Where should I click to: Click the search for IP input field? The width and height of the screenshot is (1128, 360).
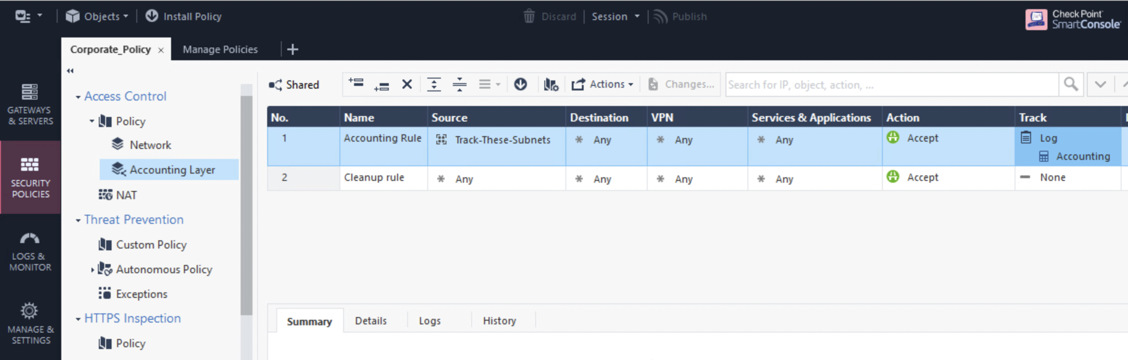tap(891, 85)
